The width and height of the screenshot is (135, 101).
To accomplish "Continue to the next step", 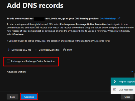I will 29,97.
